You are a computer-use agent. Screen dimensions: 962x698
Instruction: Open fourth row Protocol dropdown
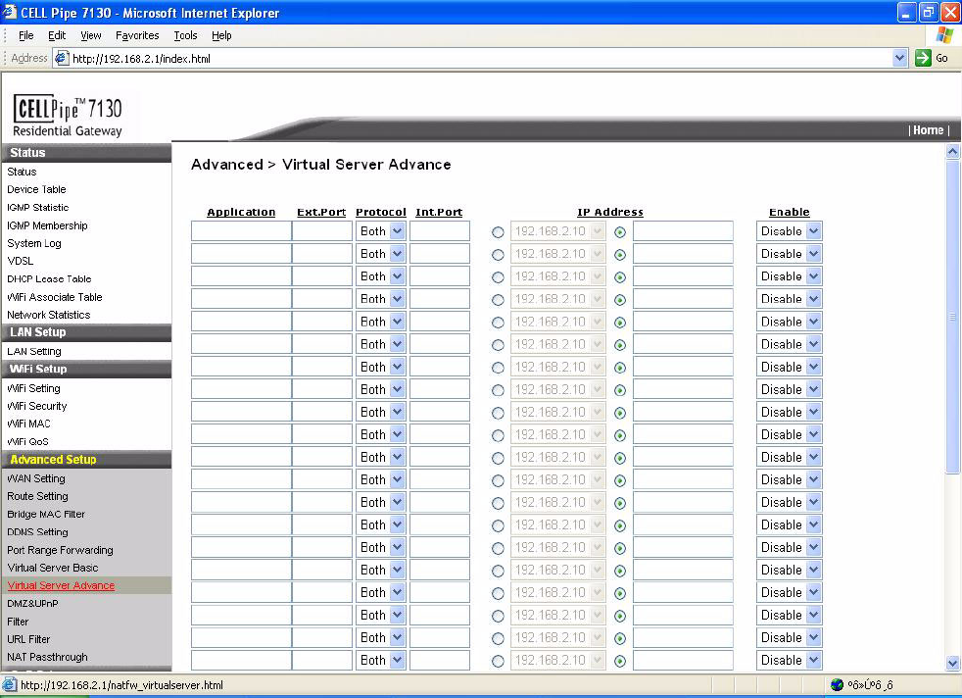point(381,299)
